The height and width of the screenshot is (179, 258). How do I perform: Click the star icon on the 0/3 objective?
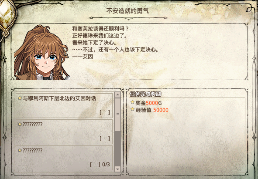pos(20,150)
